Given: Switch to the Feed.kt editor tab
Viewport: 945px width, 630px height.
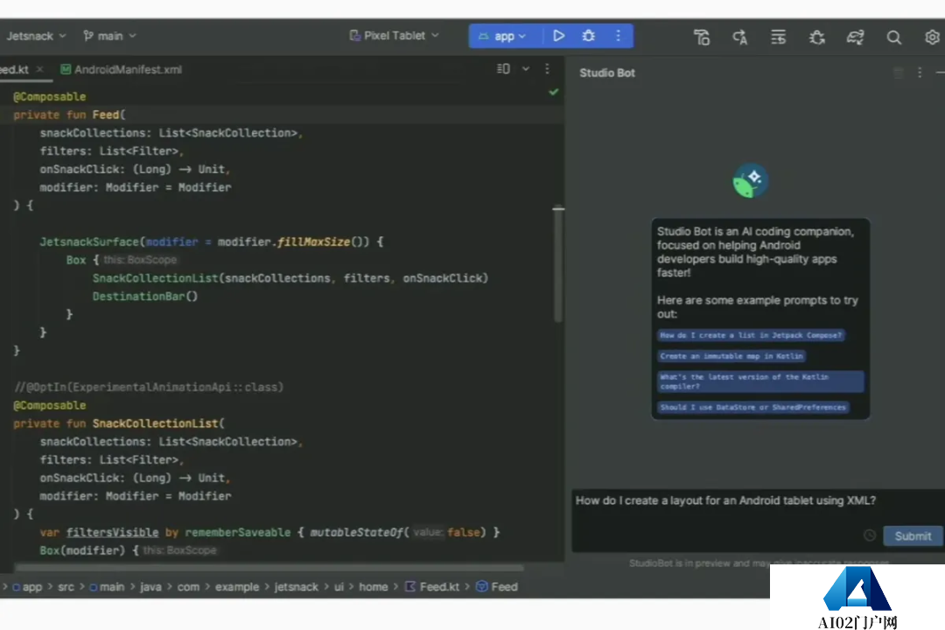Looking at the screenshot, I should click(15, 69).
